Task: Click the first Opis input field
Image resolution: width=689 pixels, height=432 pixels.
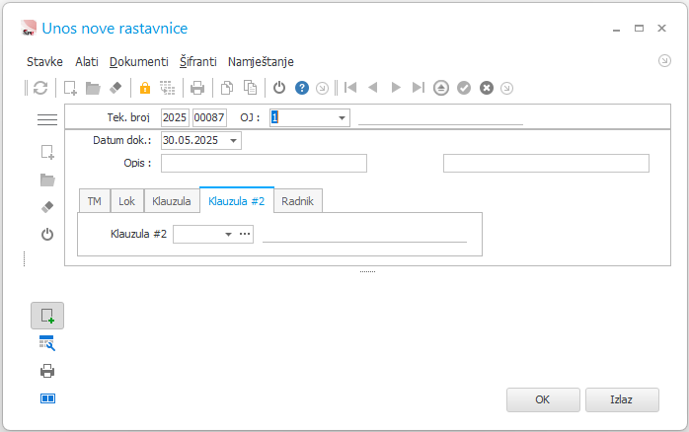Action: [264, 164]
